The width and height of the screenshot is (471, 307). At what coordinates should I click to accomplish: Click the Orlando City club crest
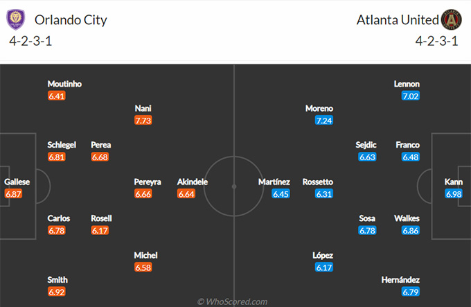16,19
